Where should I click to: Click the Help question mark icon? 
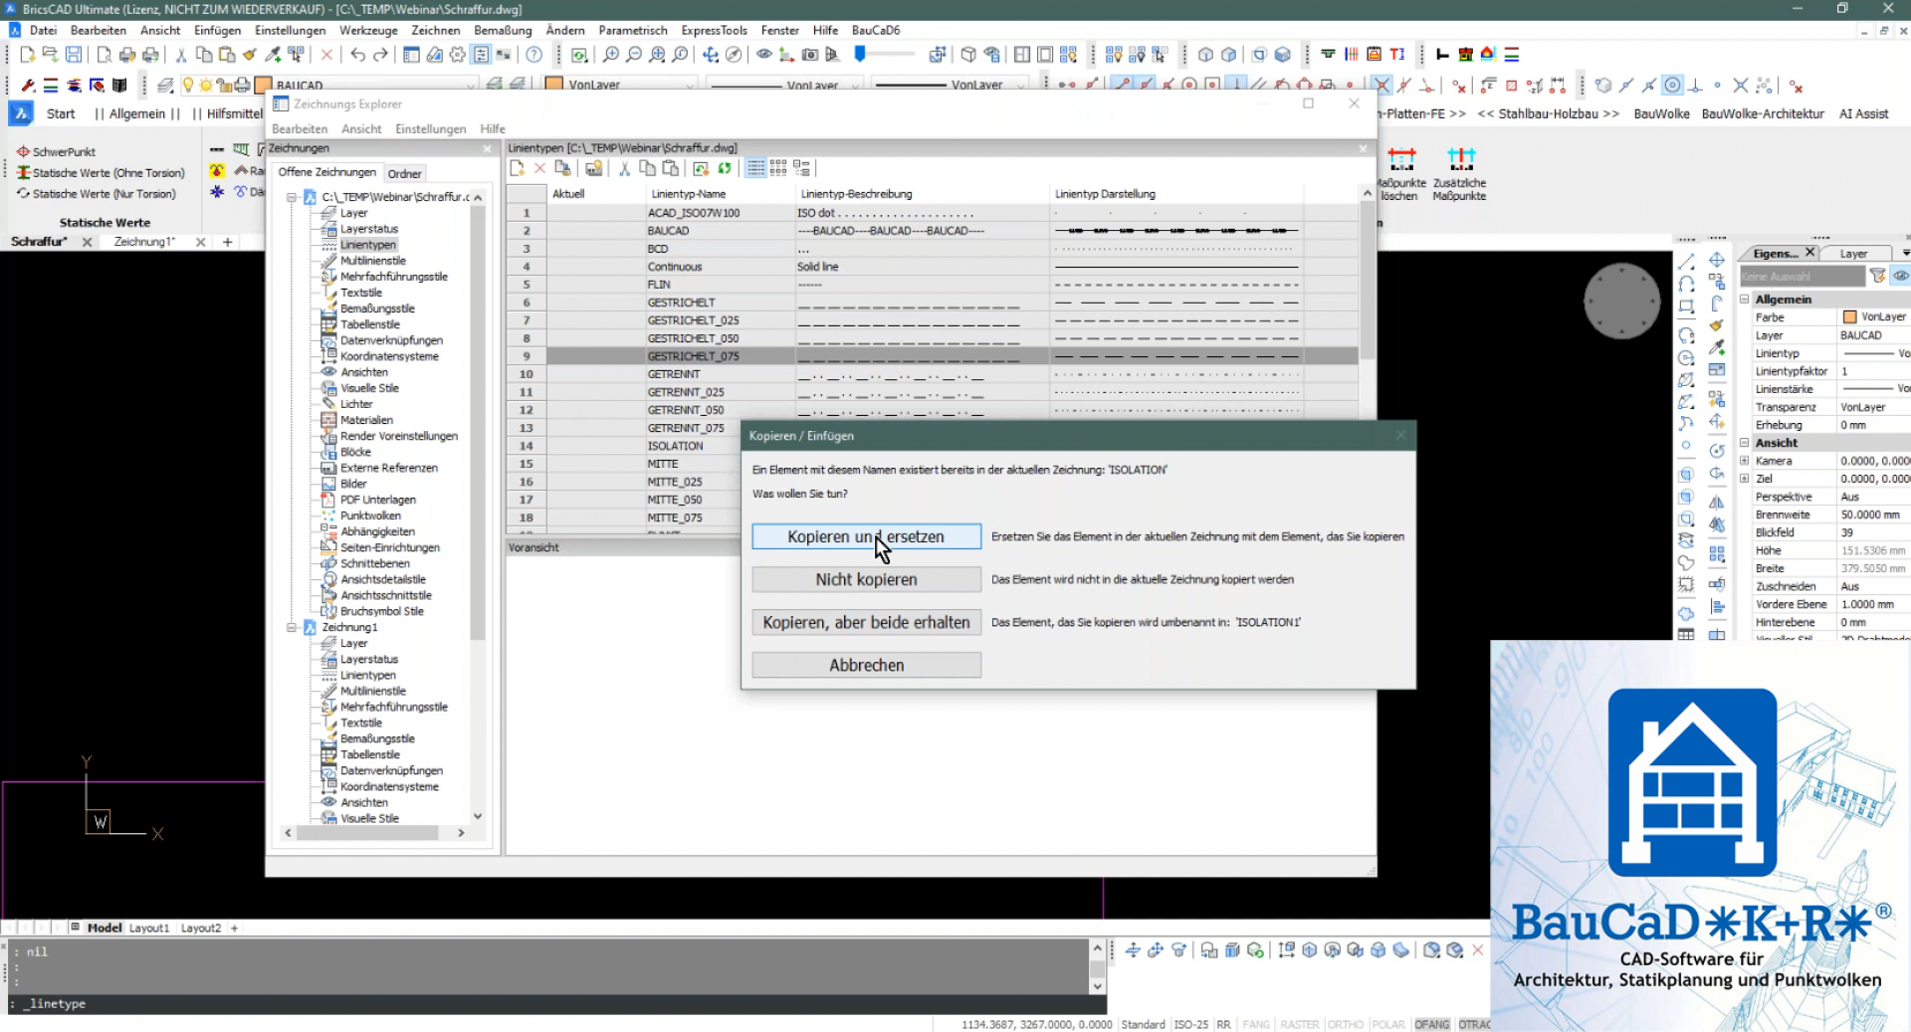pos(534,55)
